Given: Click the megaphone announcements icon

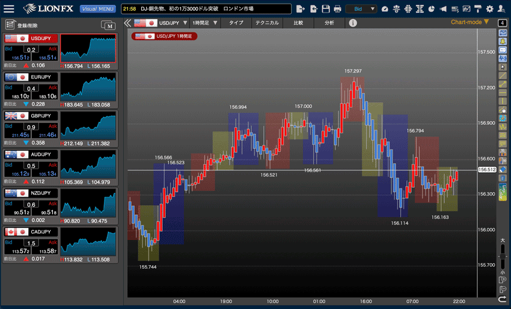Looking at the screenshot, I should pos(443,9).
